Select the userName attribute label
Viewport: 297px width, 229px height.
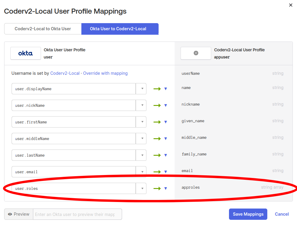tap(191, 74)
